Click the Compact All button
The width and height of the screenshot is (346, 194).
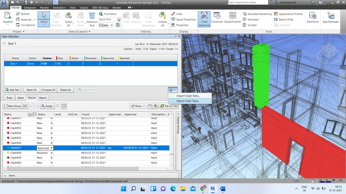pos(48,90)
